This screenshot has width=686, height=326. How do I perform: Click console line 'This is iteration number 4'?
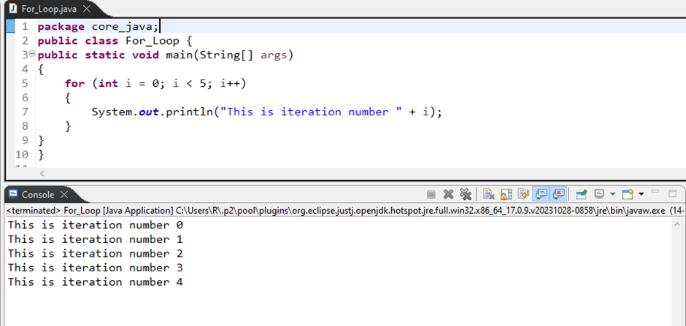point(96,282)
